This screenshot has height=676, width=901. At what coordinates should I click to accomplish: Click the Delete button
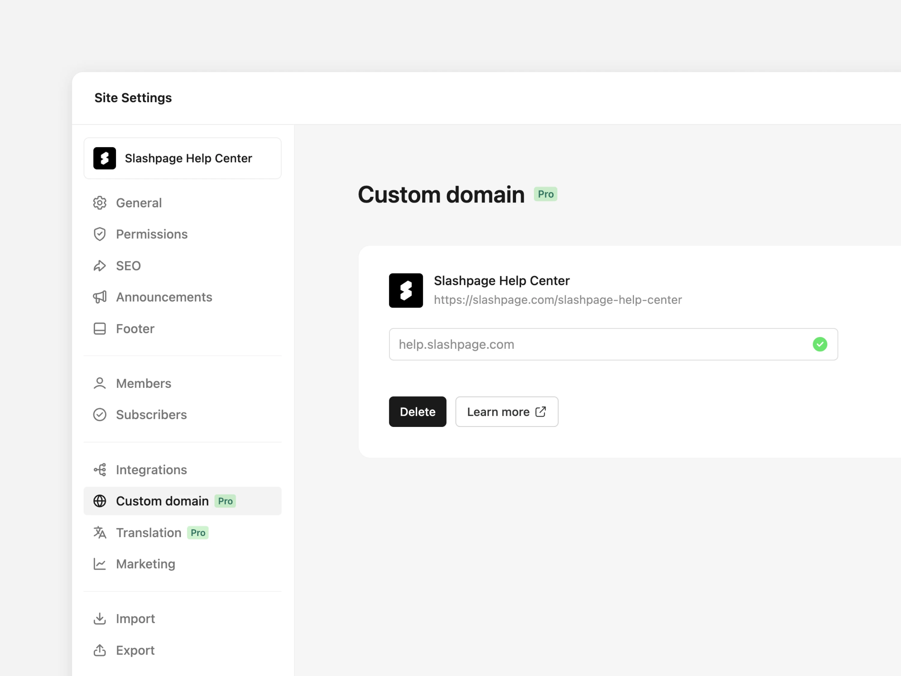[417, 412]
